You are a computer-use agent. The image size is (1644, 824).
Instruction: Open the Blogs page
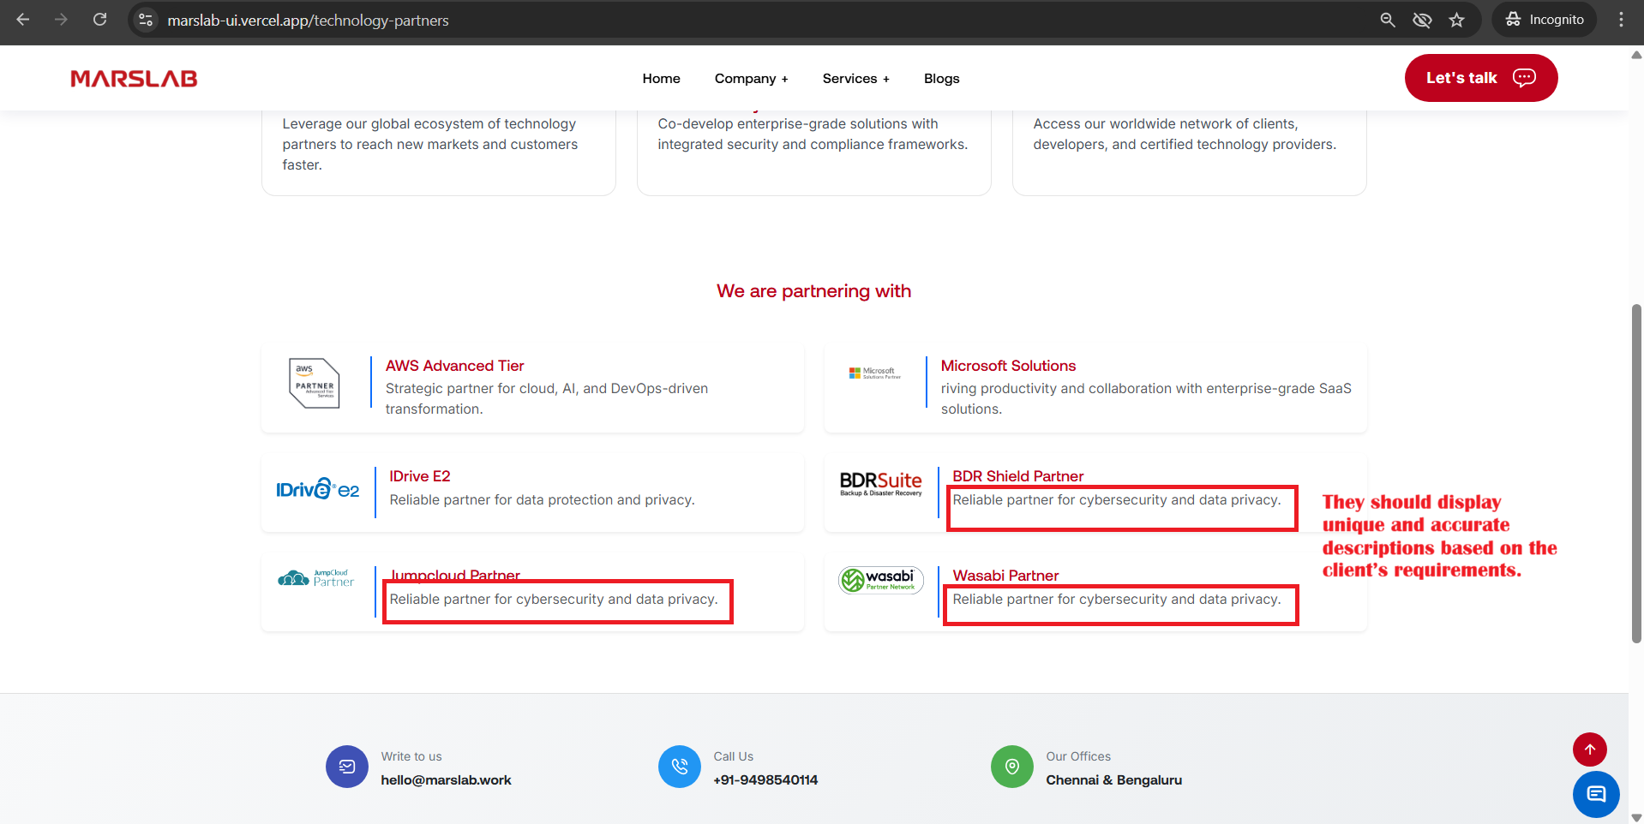(941, 79)
